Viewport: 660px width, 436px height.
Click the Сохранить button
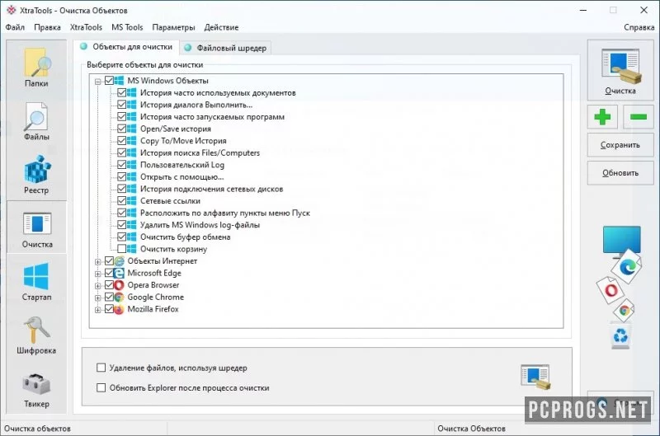pyautogui.click(x=620, y=144)
